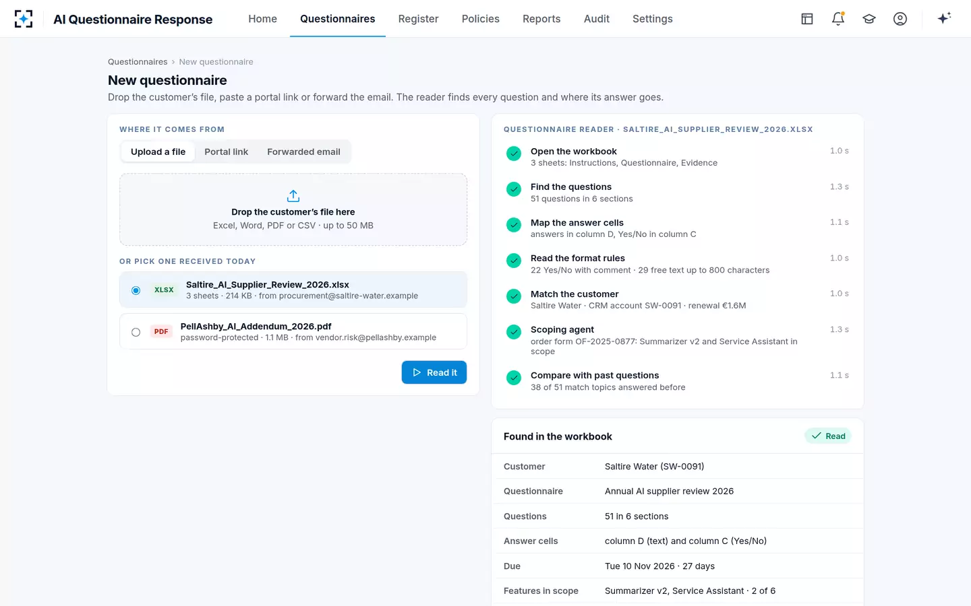Click the '51 in 6 sections' questions value
This screenshot has height=606, width=971.
tap(637, 516)
